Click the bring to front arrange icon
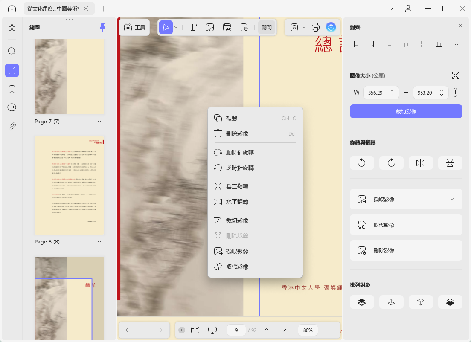The image size is (471, 342). [362, 302]
